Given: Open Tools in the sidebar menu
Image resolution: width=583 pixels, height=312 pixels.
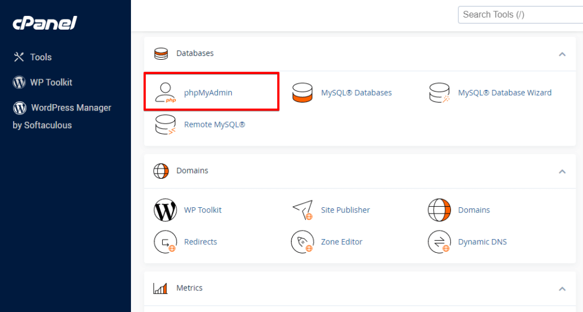Looking at the screenshot, I should pyautogui.click(x=41, y=57).
